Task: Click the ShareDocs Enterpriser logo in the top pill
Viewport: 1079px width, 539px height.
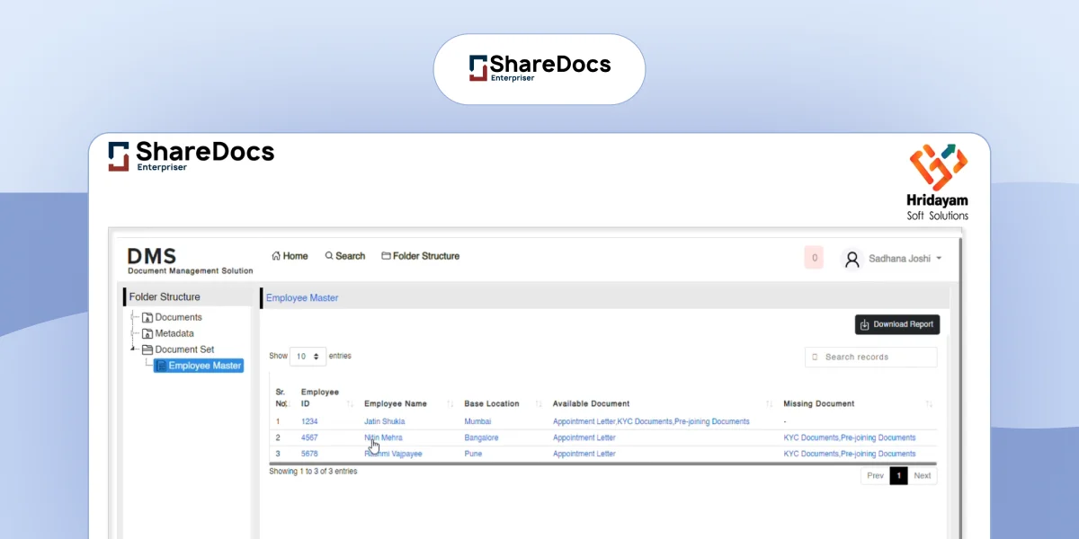Action: pos(539,68)
